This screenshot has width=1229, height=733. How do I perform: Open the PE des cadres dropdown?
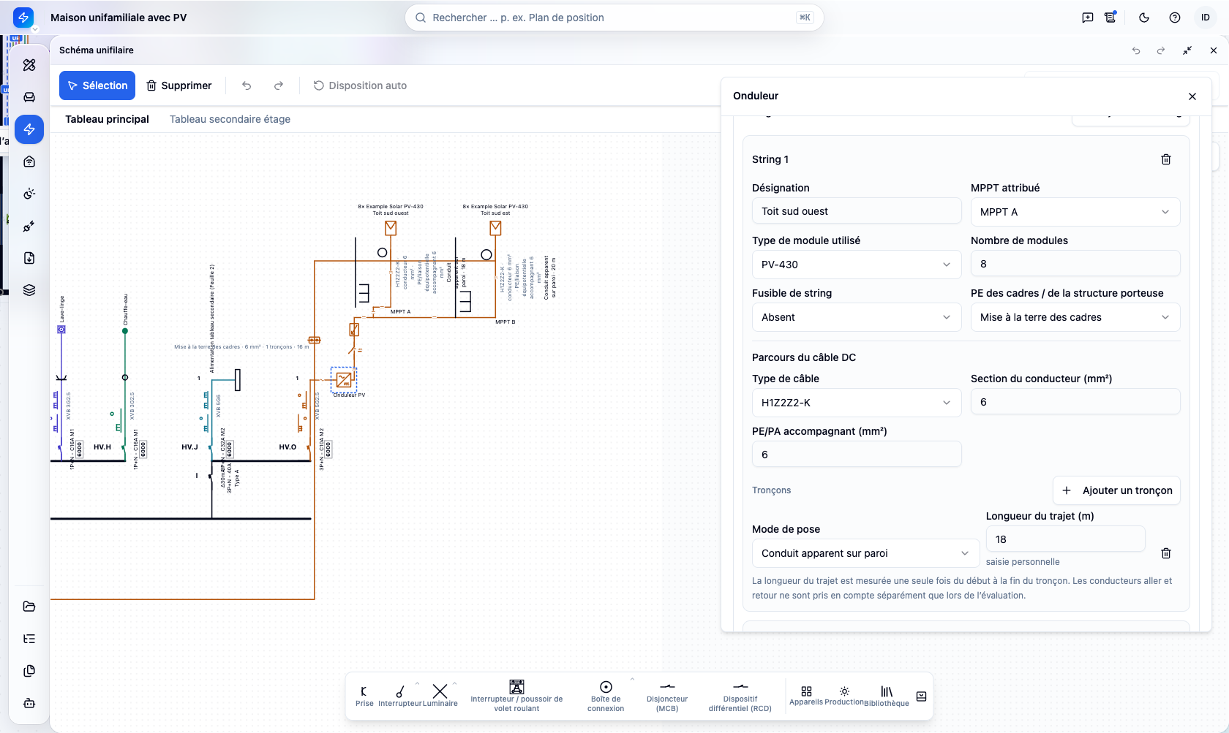click(x=1075, y=317)
